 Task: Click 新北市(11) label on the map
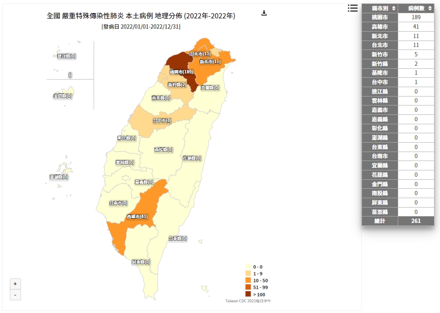(210, 61)
